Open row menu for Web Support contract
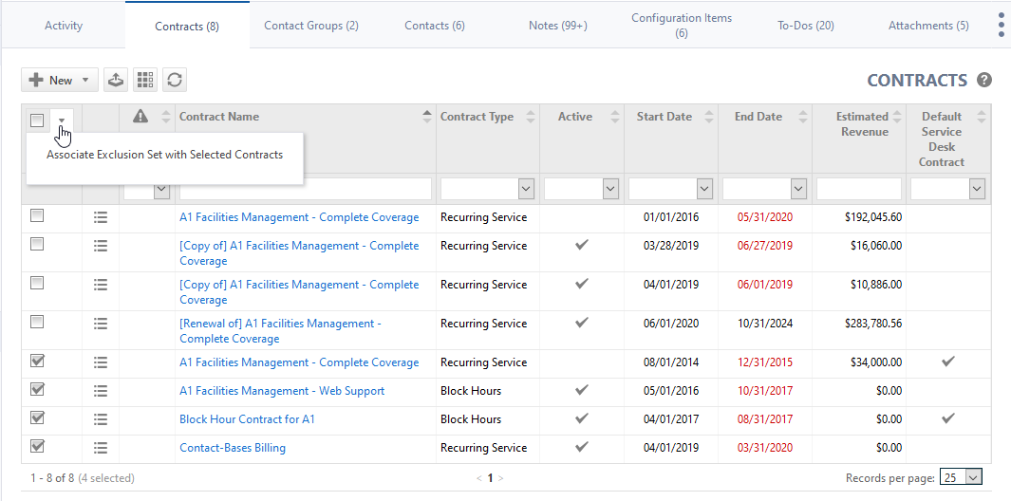Screen dimensions: 1011x501 (101, 391)
